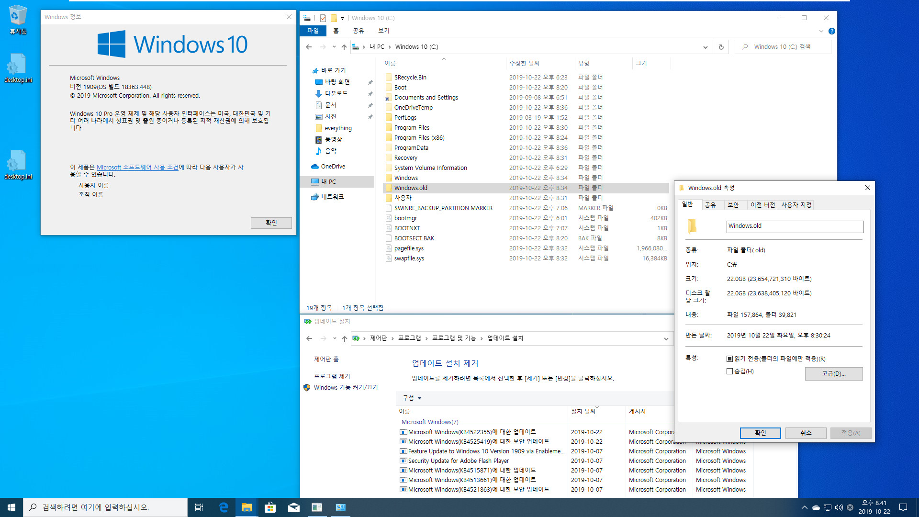Screen dimensions: 919x517
Task: Open the quick access toolbar customize dropdown
Action: point(342,18)
